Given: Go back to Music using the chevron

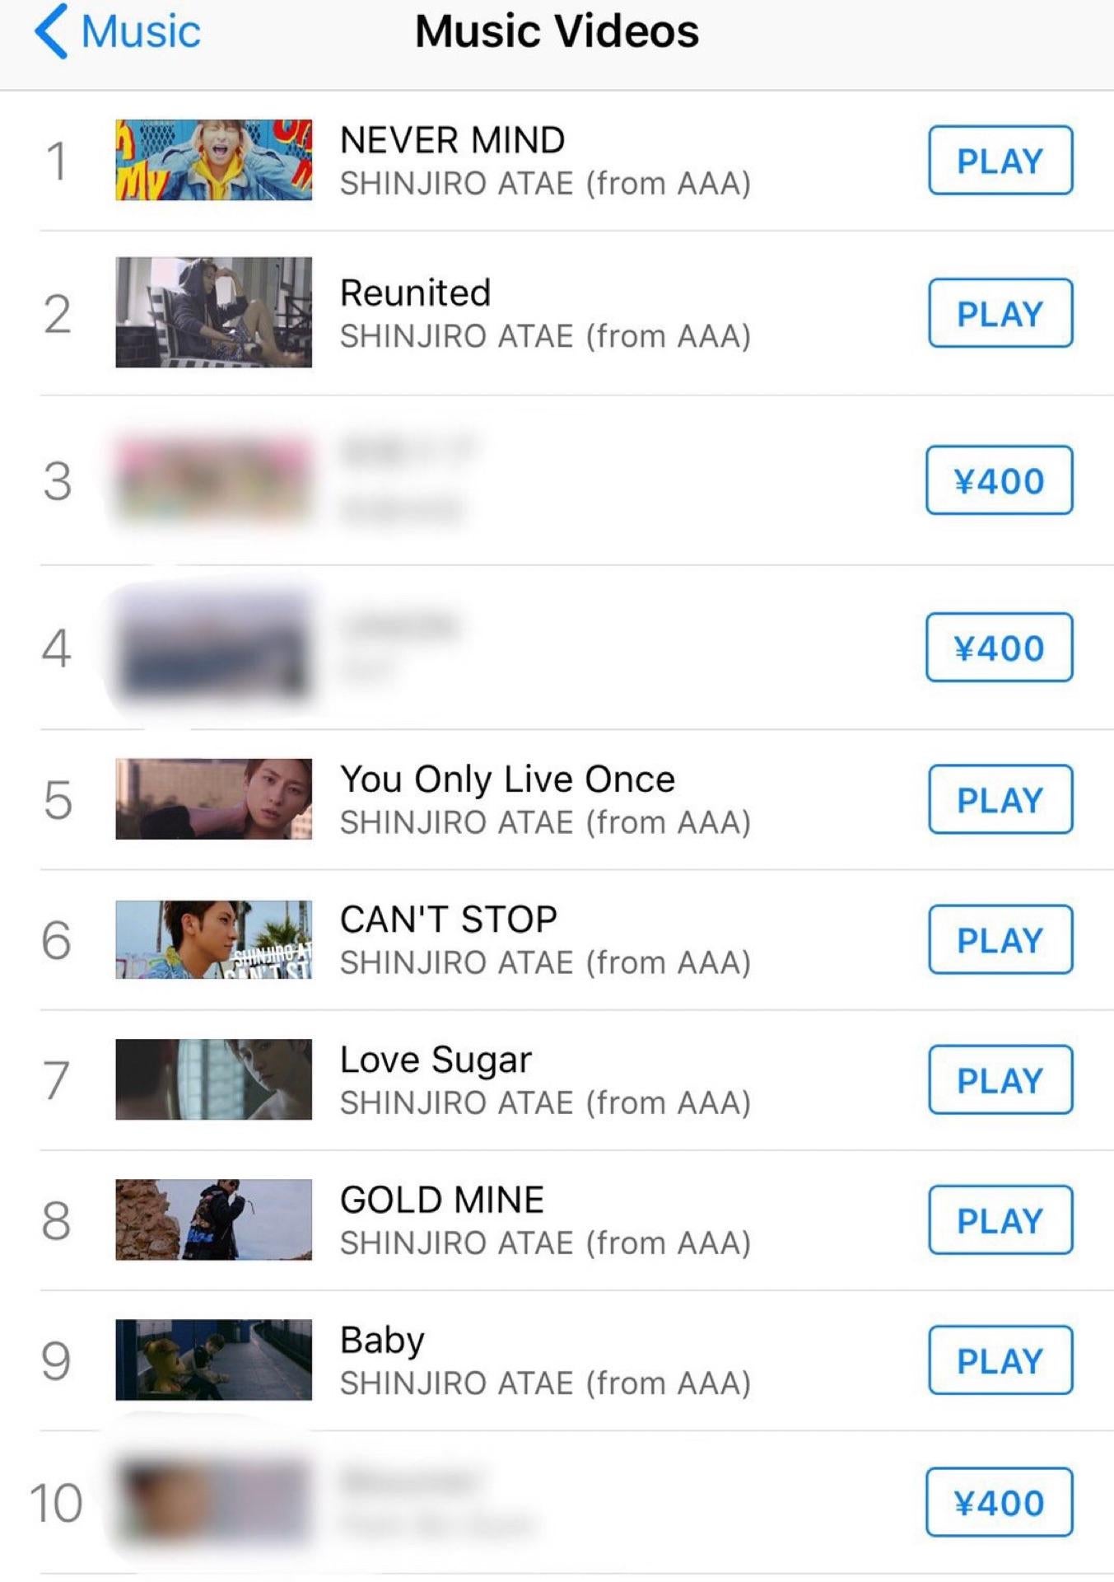Looking at the screenshot, I should coord(51,31).
